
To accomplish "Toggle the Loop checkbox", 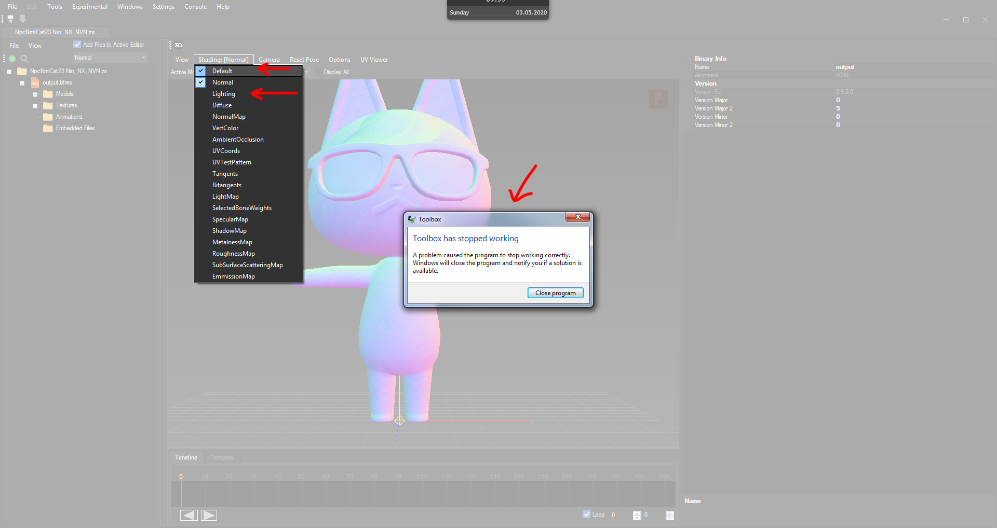I will click(587, 515).
